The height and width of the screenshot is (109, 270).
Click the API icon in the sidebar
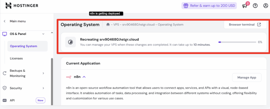[x=5, y=100]
